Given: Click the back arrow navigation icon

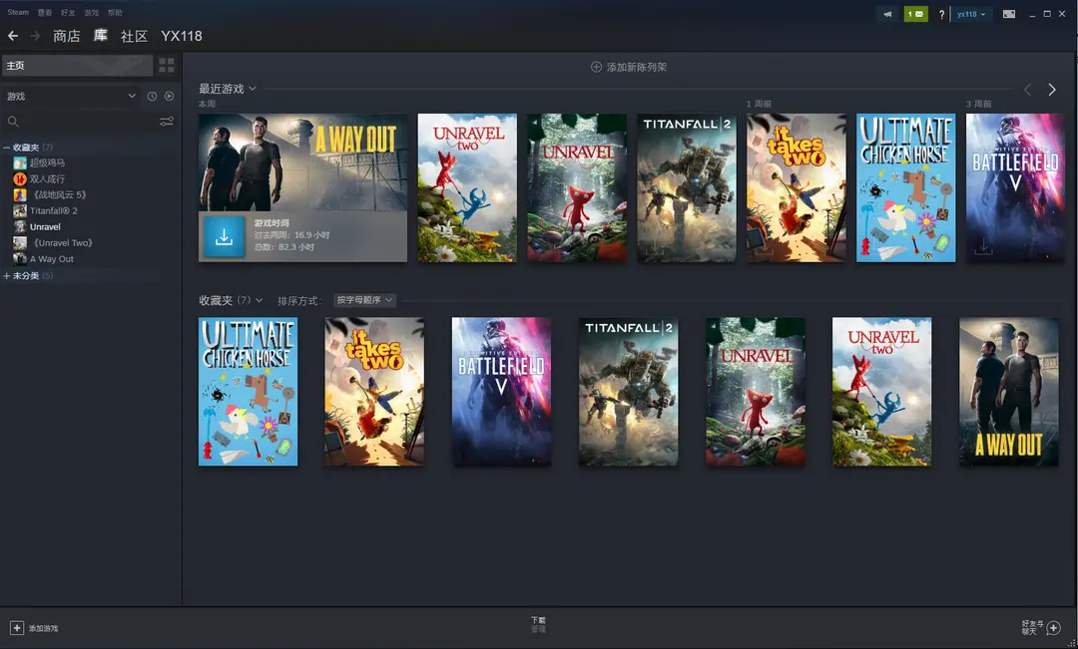Looking at the screenshot, I should point(13,36).
